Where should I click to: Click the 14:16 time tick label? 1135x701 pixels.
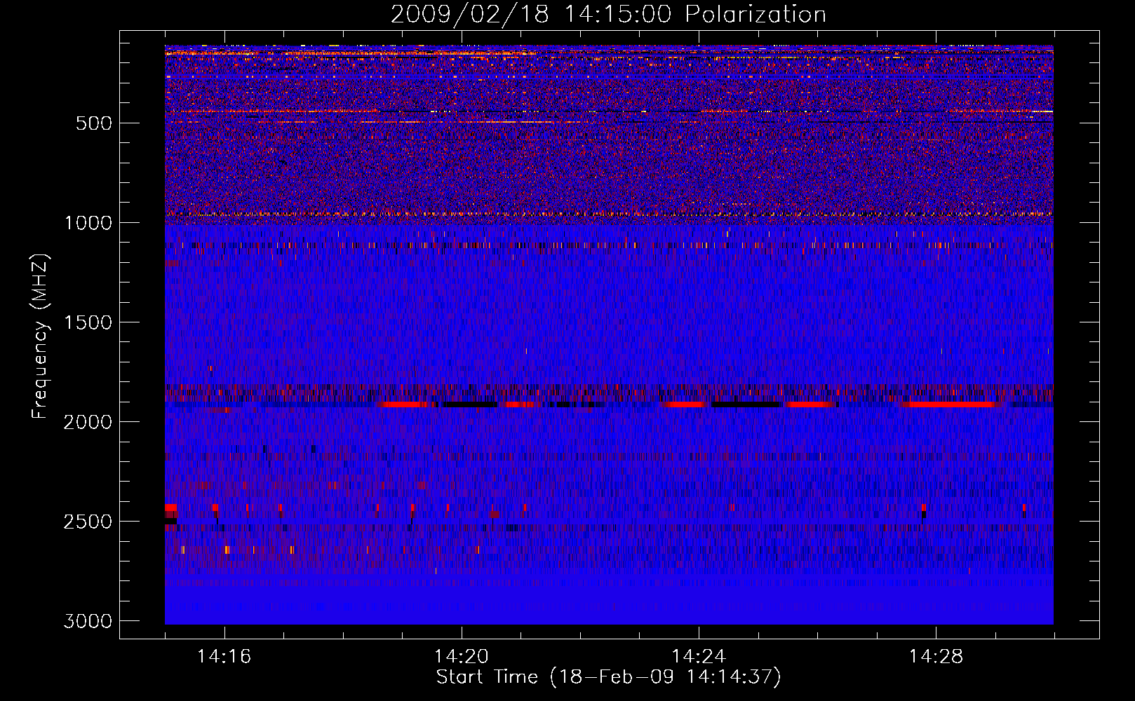coord(224,656)
